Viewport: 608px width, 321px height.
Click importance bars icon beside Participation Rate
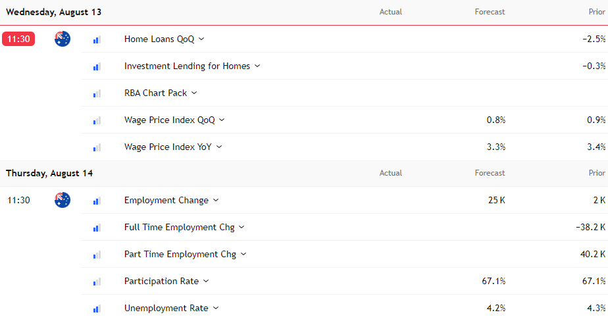[97, 282]
